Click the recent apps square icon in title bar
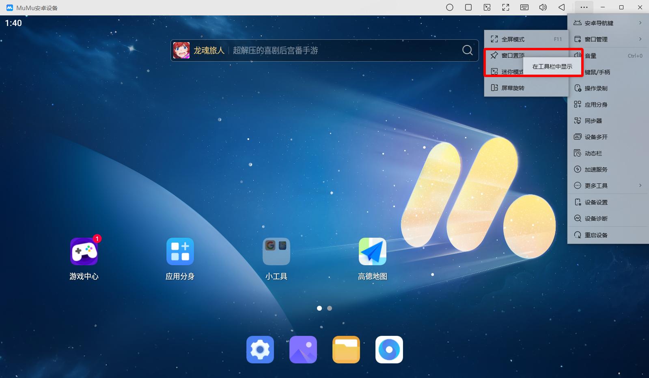The image size is (649, 378). tap(468, 7)
